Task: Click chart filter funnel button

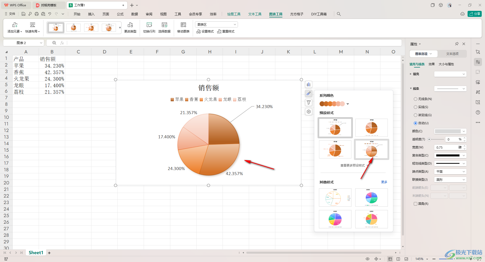Action: coord(309,103)
